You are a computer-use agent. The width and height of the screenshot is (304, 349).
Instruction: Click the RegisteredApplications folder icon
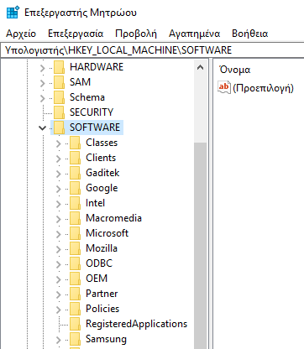76,324
